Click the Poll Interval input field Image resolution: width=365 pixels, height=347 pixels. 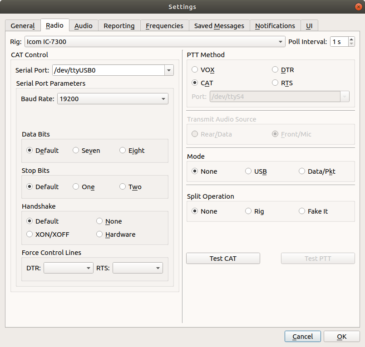340,42
